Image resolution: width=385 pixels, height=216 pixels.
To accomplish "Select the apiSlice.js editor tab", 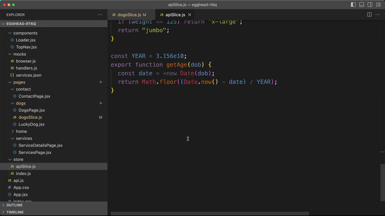I will (x=175, y=15).
